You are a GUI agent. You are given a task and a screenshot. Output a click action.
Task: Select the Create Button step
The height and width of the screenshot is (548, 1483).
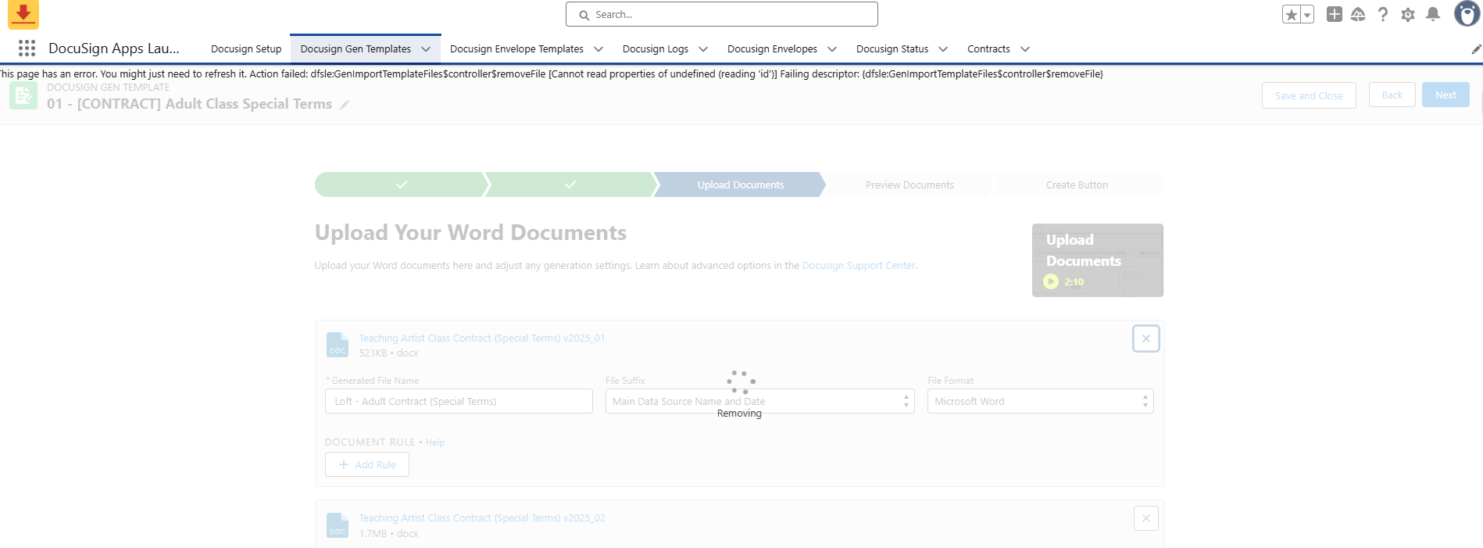click(1077, 184)
